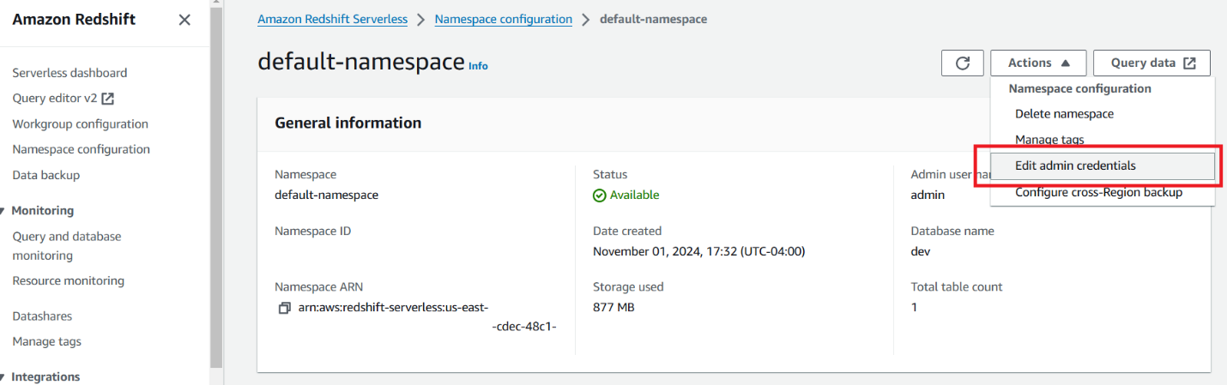Go to Amazon Redshift Serverless breadcrumb
1227x385 pixels.
[333, 19]
